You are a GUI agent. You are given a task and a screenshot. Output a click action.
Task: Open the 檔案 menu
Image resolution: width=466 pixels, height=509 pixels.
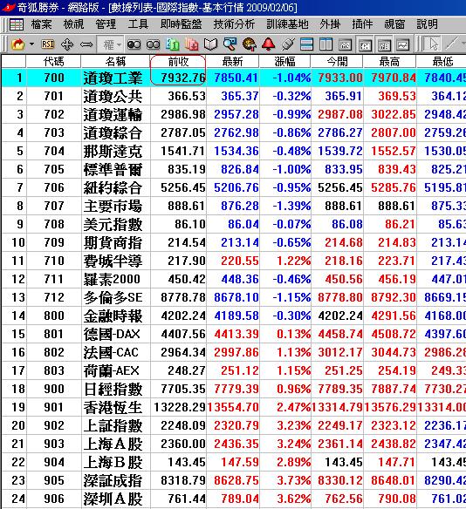coord(41,24)
